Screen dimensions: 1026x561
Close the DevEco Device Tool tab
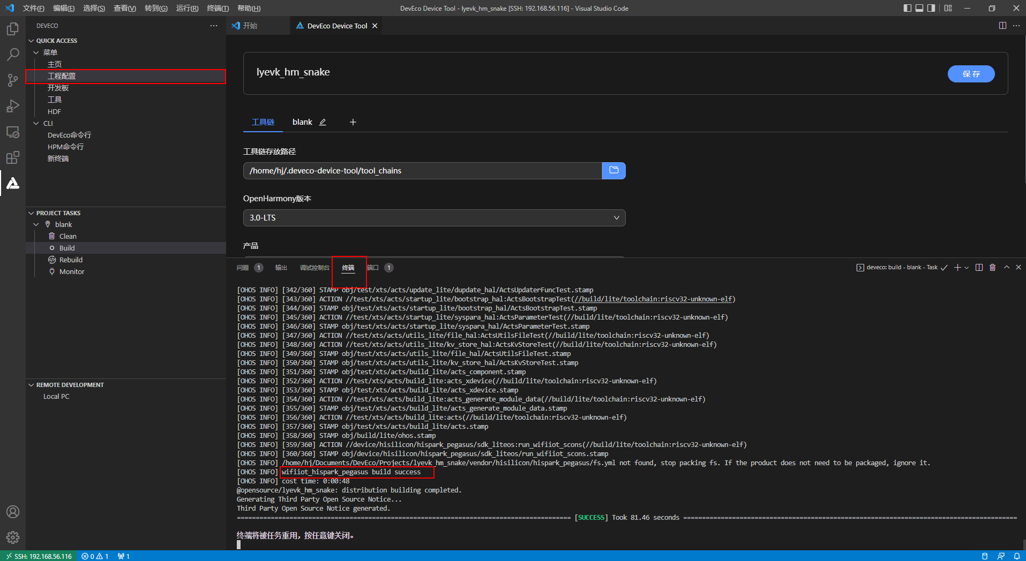coord(375,26)
